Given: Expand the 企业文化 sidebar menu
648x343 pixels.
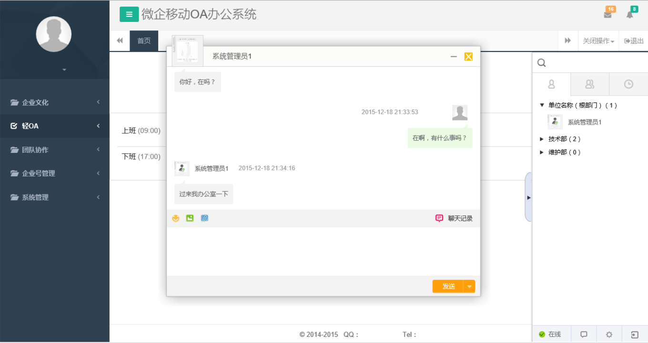Looking at the screenshot, I should (x=55, y=102).
